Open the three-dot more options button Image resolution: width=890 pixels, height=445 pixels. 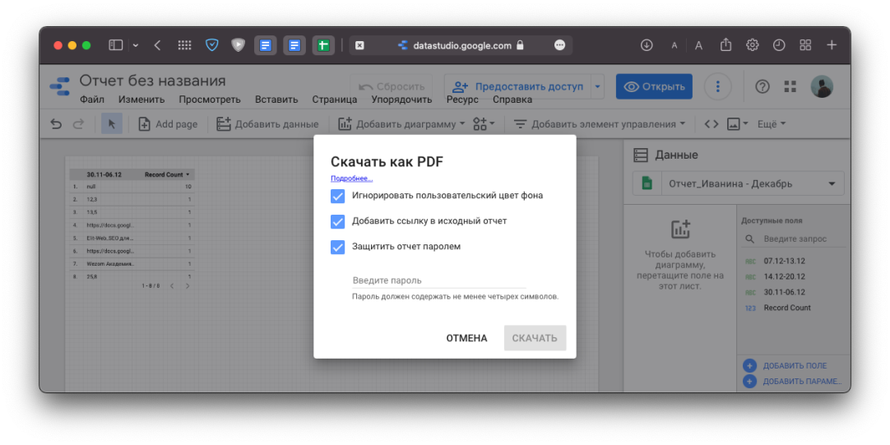[718, 87]
